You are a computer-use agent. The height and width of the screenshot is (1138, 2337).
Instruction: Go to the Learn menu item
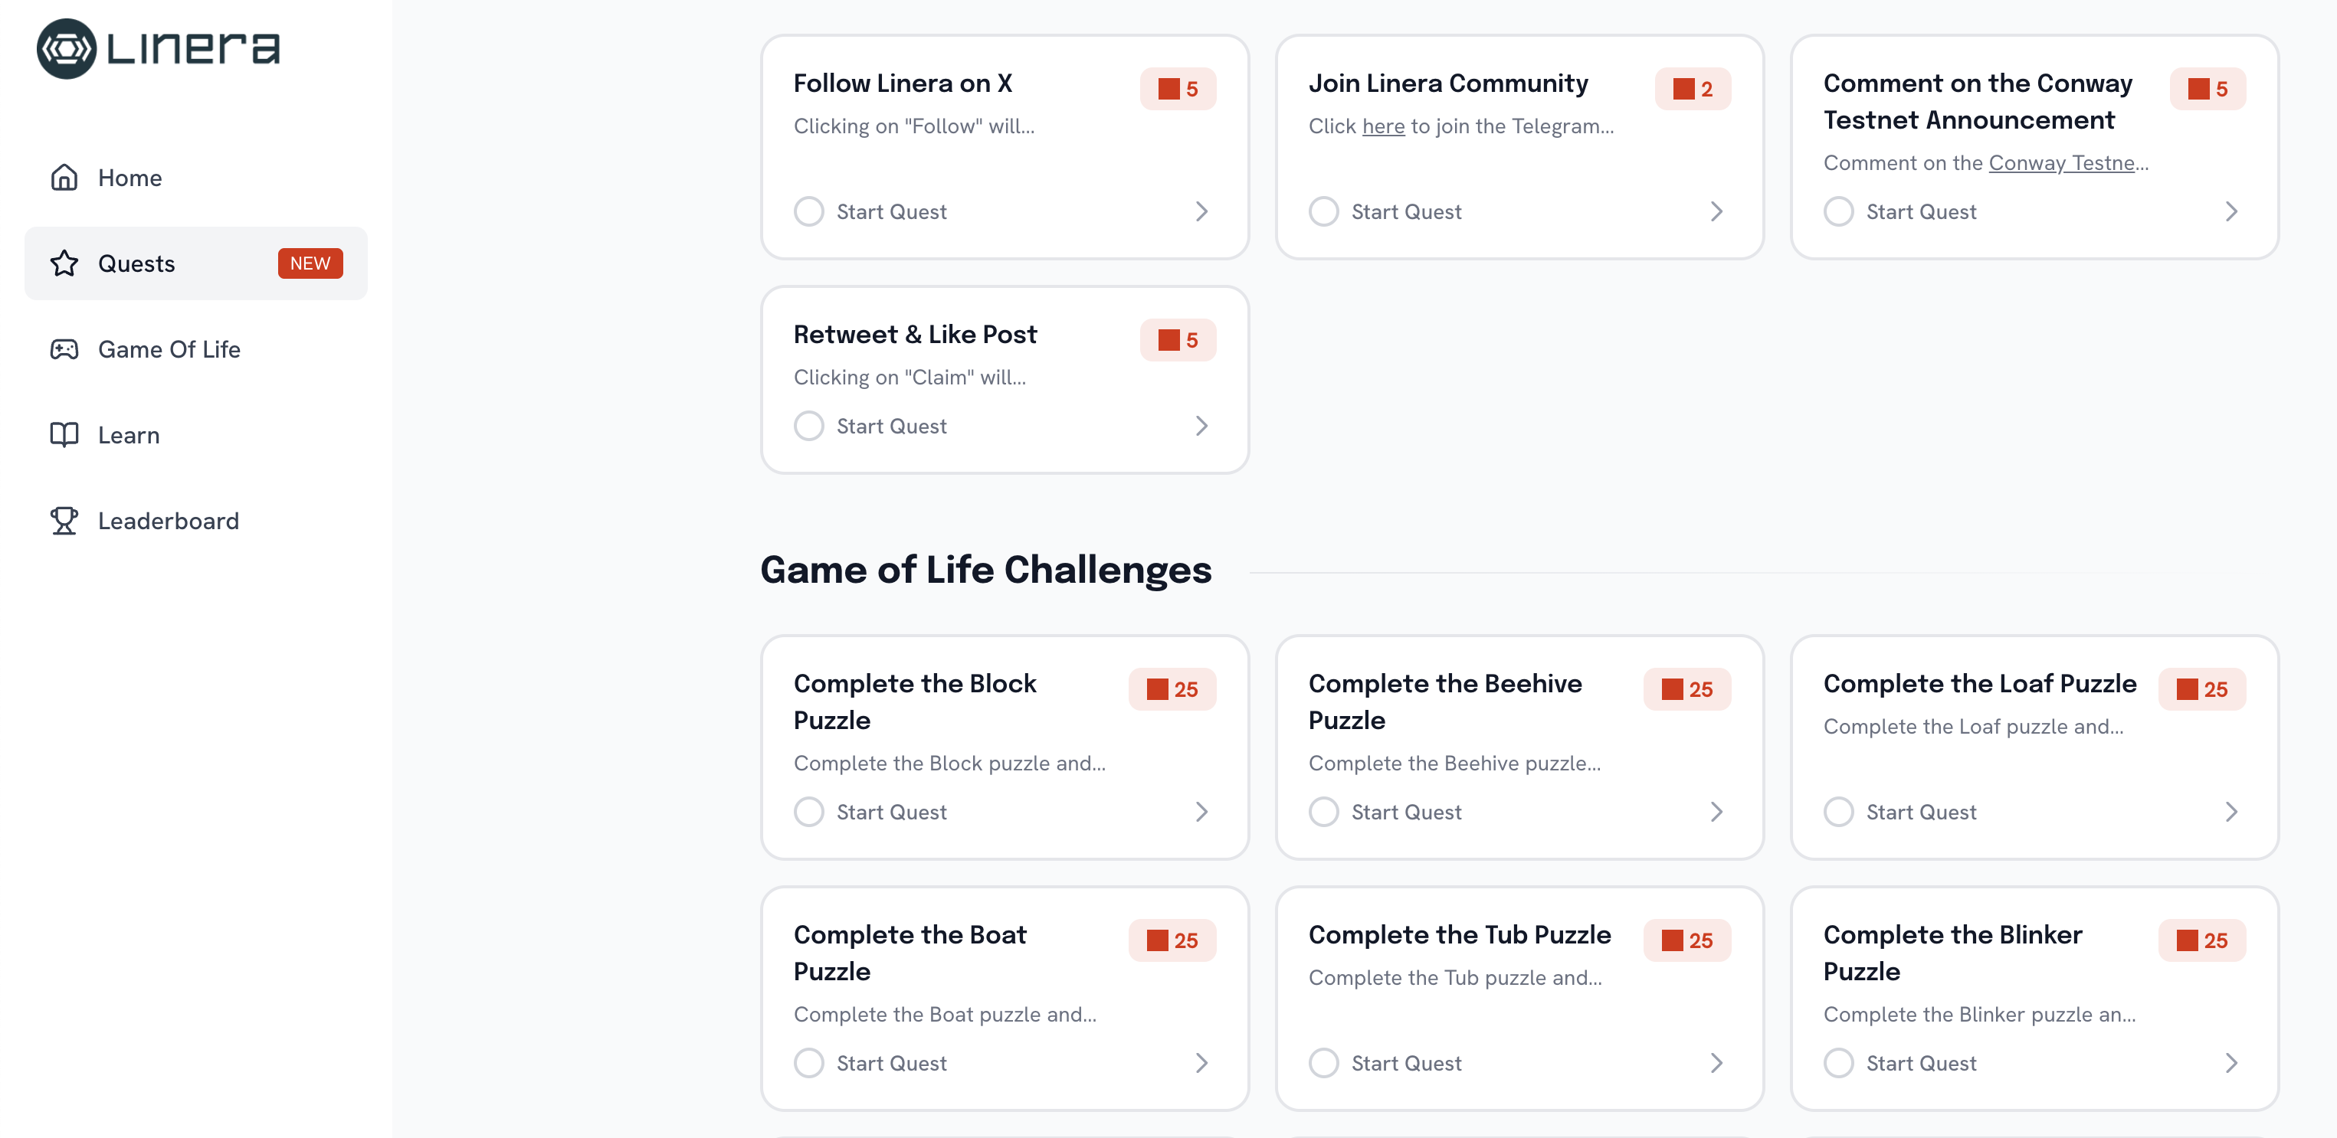click(129, 435)
